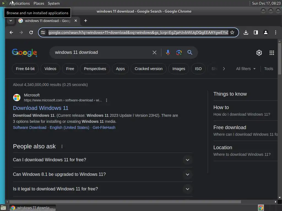Image resolution: width=282 pixels, height=211 pixels.
Task: Select the Cracked version filter chip
Action: [148, 69]
